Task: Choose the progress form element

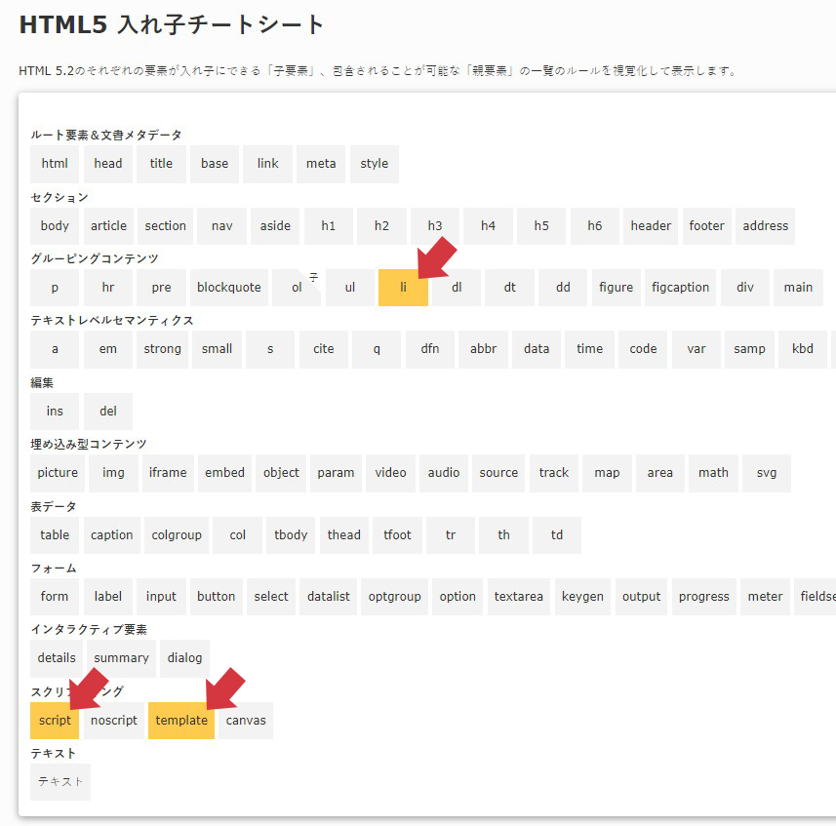Action: [704, 597]
